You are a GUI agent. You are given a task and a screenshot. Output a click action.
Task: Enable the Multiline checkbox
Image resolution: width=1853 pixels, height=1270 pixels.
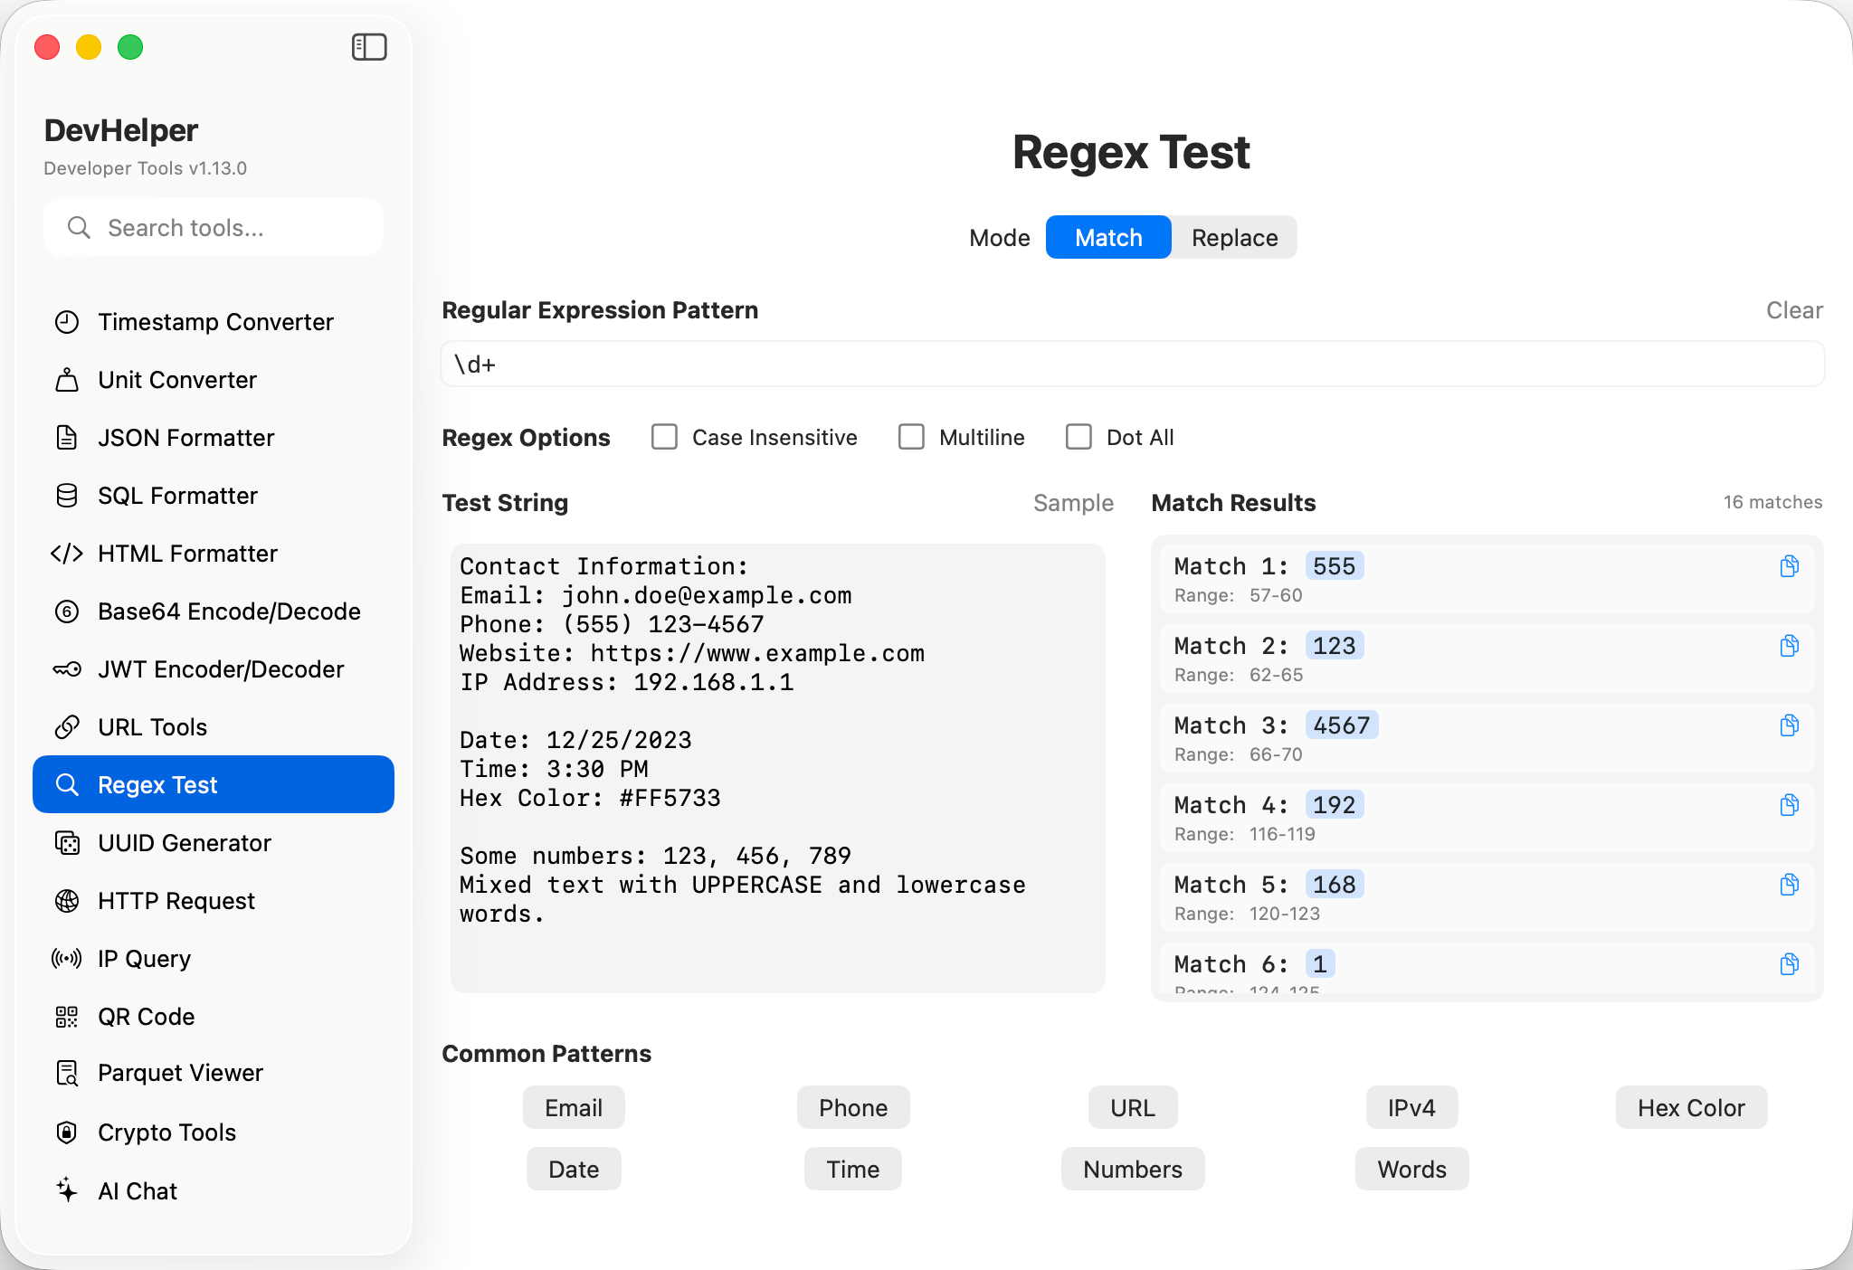pos(911,438)
